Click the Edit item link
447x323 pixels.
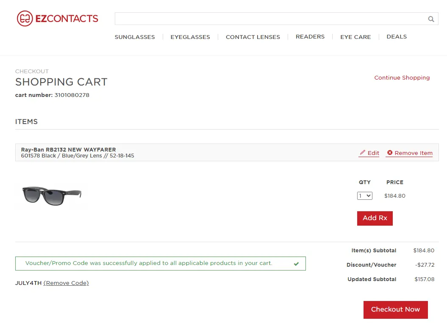point(373,153)
